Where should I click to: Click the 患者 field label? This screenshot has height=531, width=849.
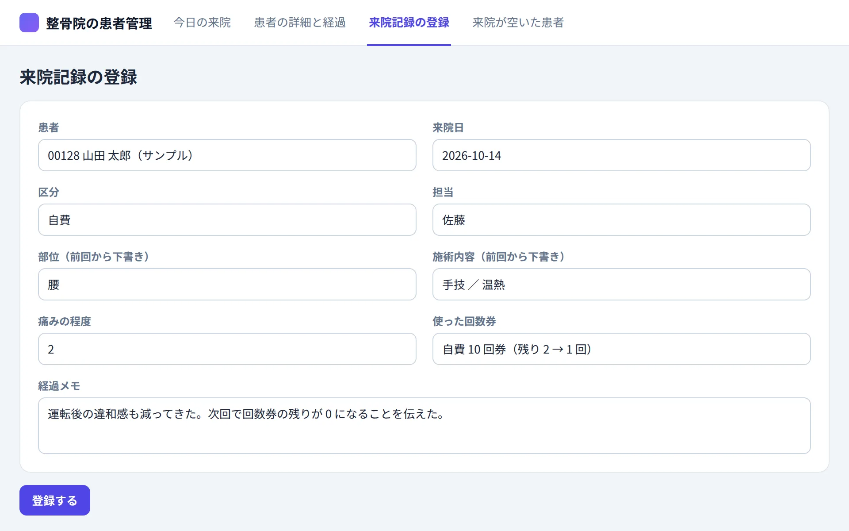(49, 127)
